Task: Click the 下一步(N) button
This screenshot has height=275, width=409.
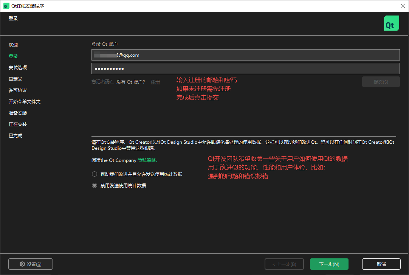Action: [329, 264]
